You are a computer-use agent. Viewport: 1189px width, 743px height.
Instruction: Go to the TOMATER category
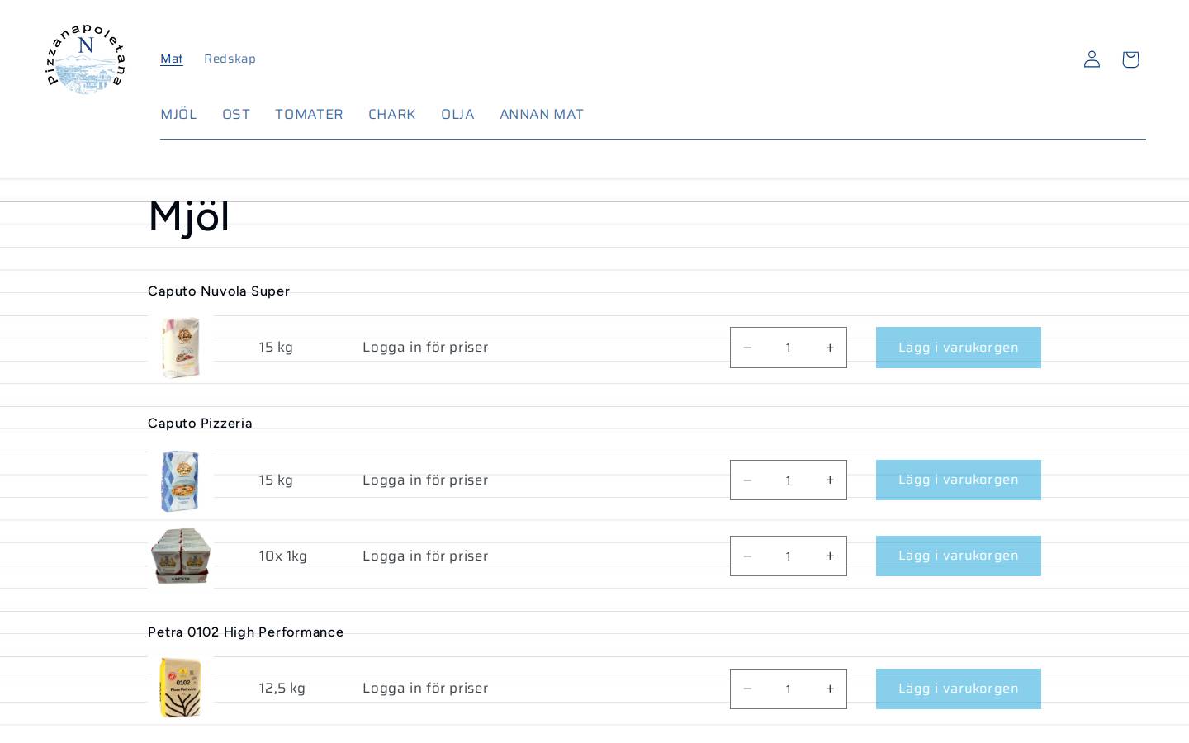(309, 114)
